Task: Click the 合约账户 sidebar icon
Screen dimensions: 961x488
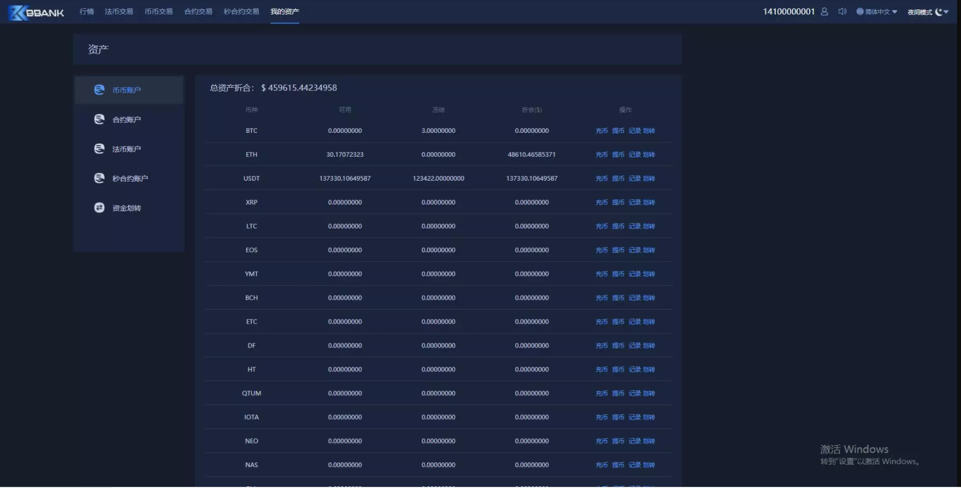Action: click(x=99, y=119)
